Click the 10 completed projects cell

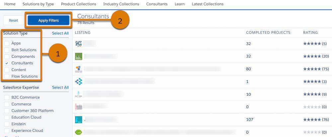tap(248, 94)
